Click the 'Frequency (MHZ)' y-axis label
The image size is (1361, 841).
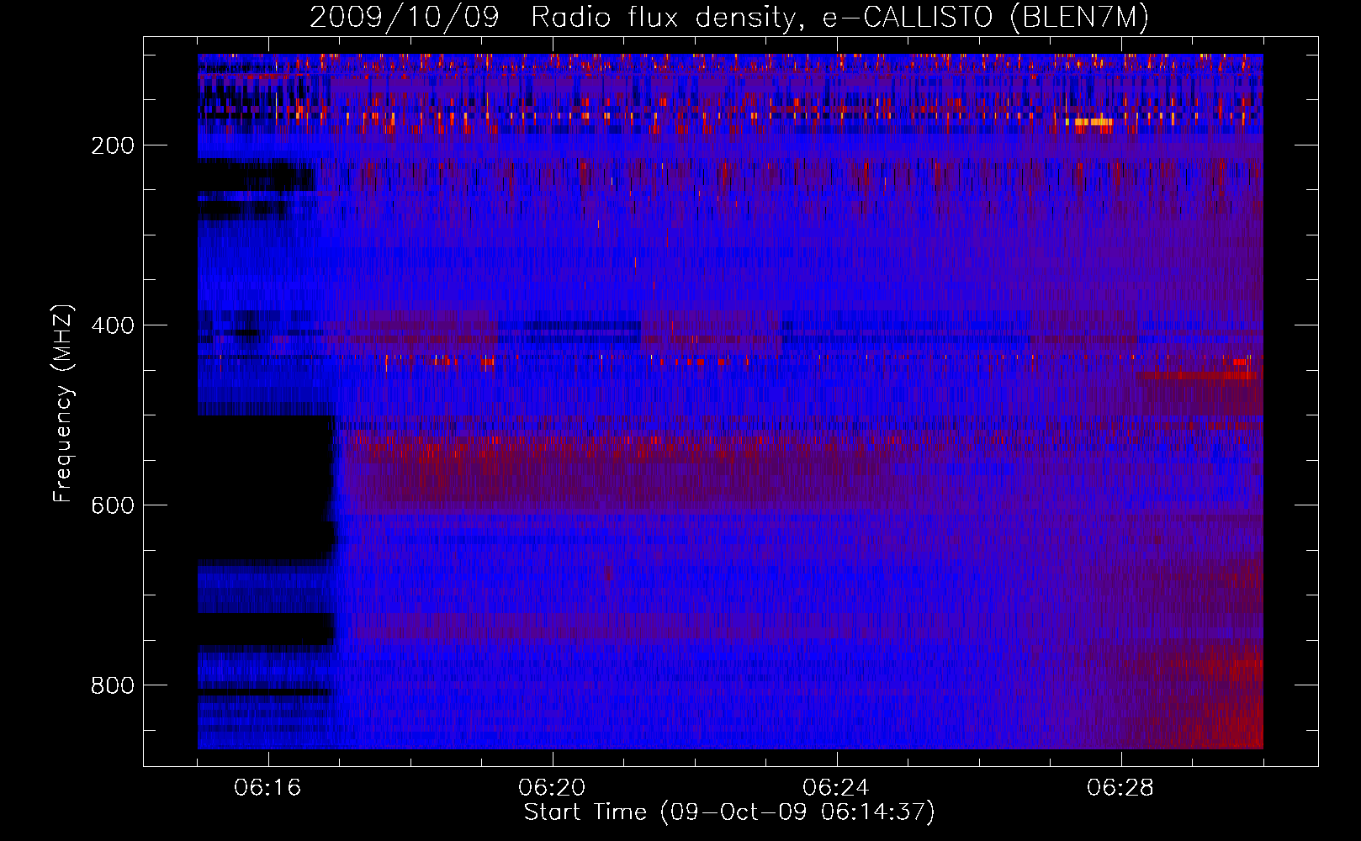click(63, 403)
